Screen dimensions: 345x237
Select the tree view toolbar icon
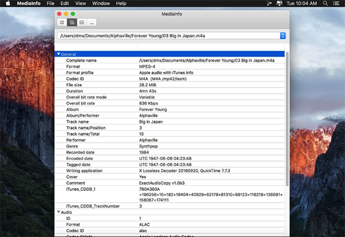(72, 22)
